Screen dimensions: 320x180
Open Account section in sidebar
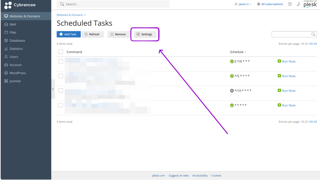[x=26, y=65]
